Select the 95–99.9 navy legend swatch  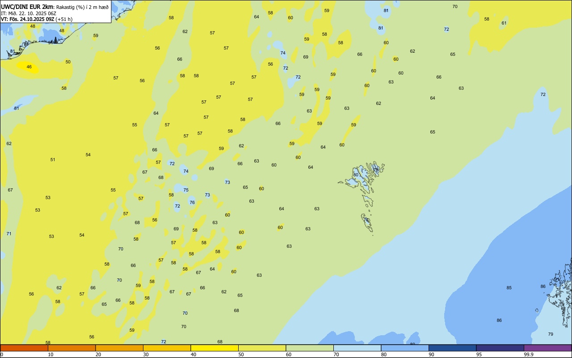click(x=500, y=348)
